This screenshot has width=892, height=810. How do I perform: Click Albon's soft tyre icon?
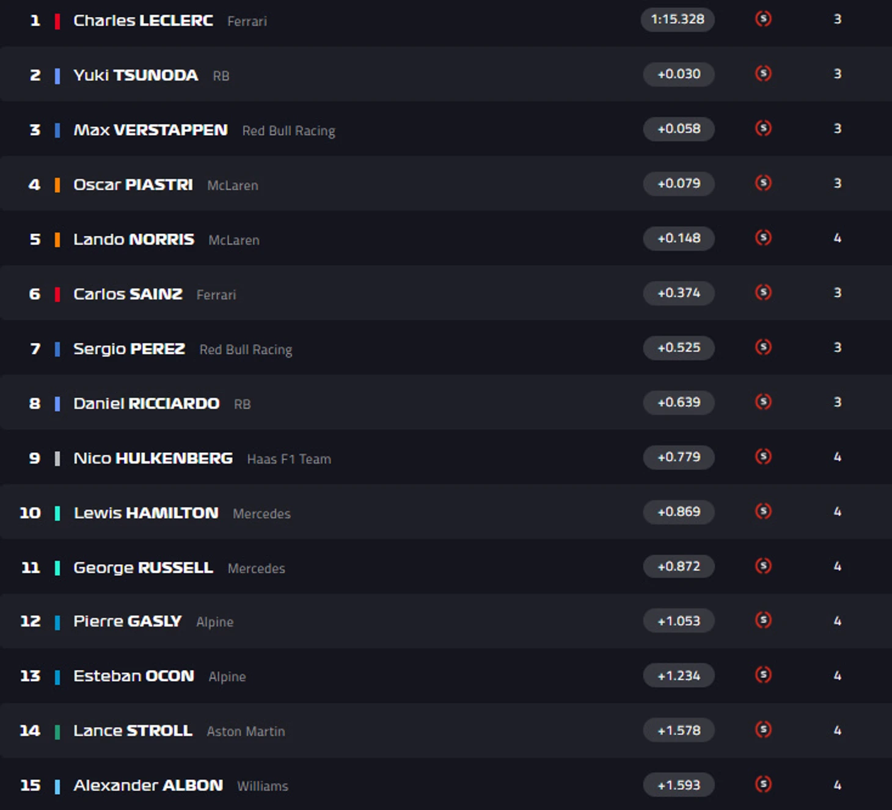tap(763, 784)
